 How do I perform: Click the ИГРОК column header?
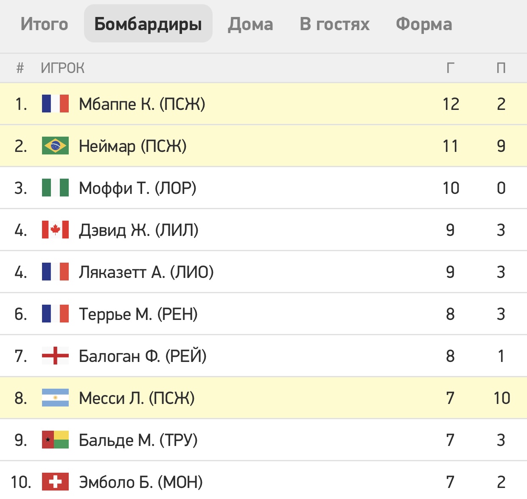63,68
